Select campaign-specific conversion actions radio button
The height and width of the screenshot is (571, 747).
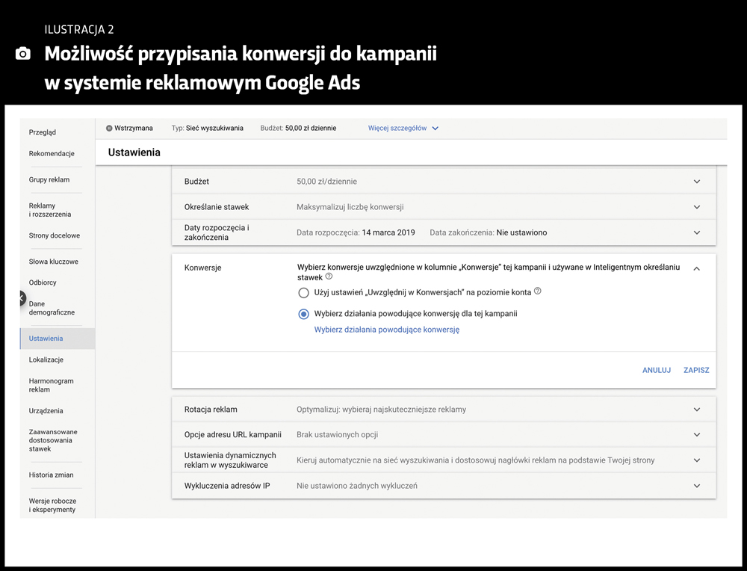click(x=303, y=314)
